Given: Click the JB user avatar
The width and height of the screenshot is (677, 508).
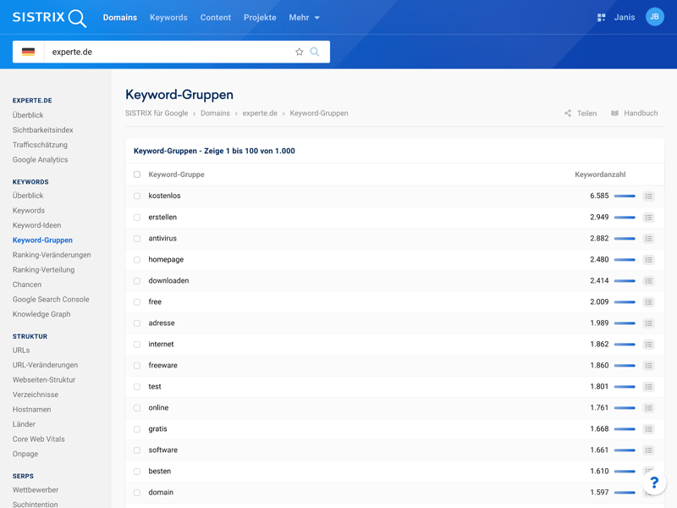Looking at the screenshot, I should coord(654,17).
